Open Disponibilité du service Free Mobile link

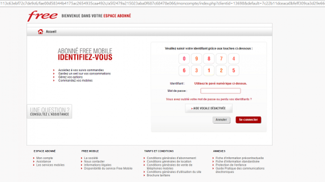[108, 169]
